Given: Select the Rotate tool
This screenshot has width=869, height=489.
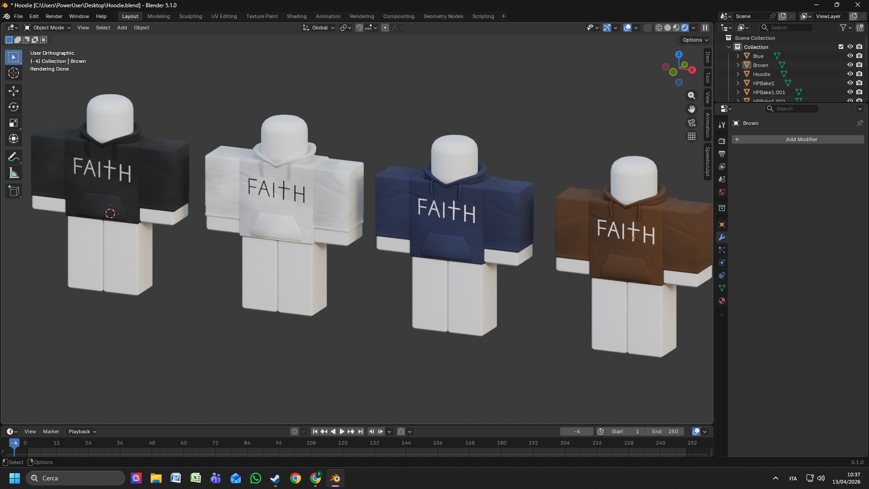Looking at the screenshot, I should tap(14, 107).
